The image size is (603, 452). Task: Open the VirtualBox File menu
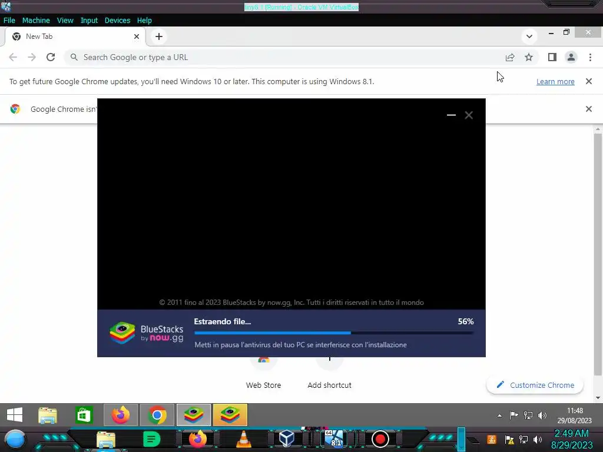tap(9, 21)
